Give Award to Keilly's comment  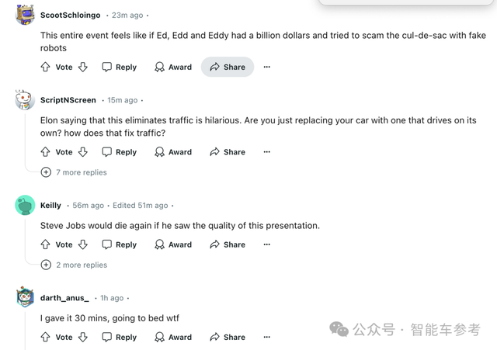click(x=172, y=244)
